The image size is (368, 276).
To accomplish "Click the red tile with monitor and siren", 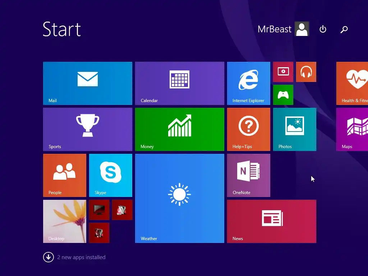I will click(122, 210).
